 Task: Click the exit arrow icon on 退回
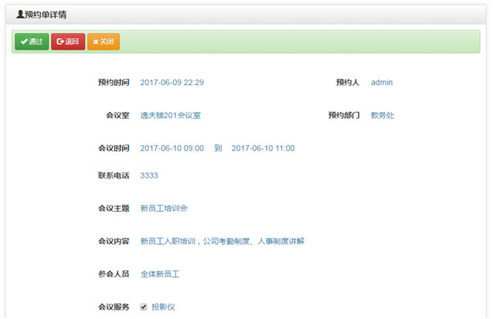pos(60,42)
